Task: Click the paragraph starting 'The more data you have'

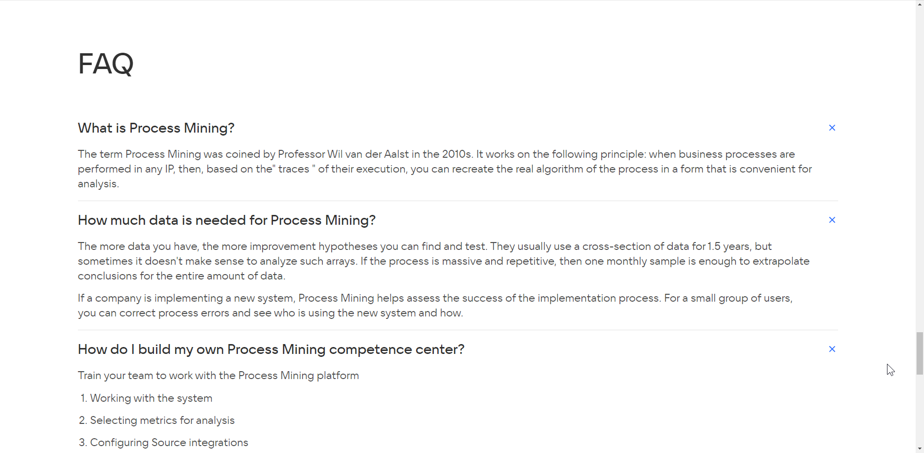Action: coord(444,261)
